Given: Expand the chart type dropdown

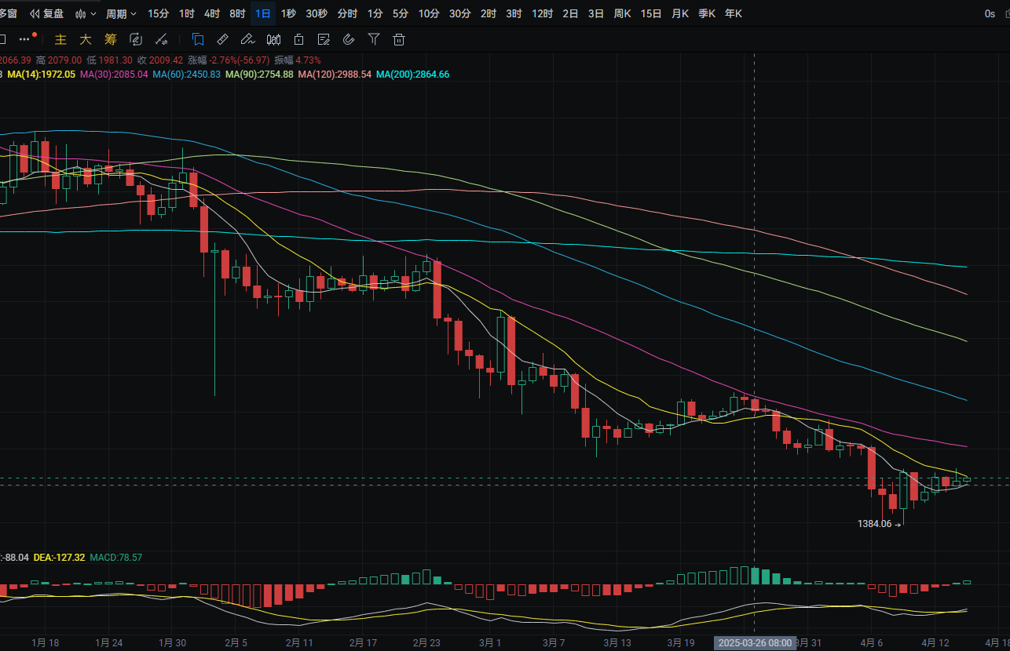Looking at the screenshot, I should 86,13.
